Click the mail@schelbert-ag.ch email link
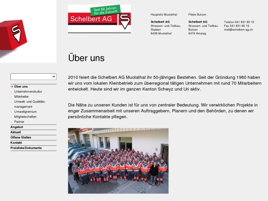Screen dimensions: 268x201 (239, 30)
